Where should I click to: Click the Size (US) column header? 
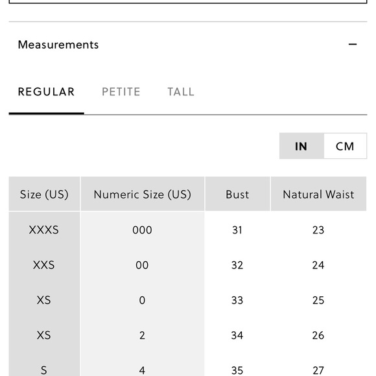coord(44,194)
